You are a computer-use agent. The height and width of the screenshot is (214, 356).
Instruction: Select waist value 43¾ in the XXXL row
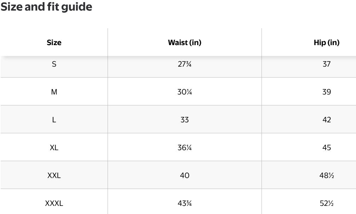pos(184,203)
